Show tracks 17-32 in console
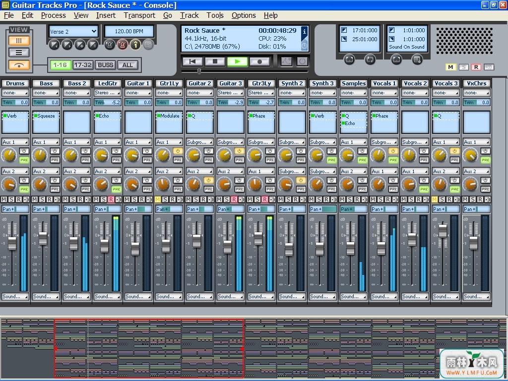The height and width of the screenshot is (381, 508). [83, 65]
